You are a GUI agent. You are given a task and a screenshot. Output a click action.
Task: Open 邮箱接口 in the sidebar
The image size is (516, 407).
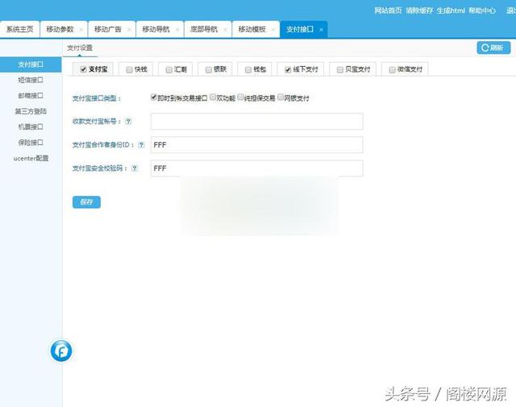pos(31,95)
